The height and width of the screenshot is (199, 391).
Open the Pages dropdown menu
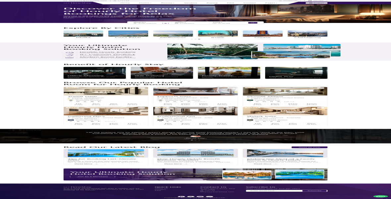point(271,3)
